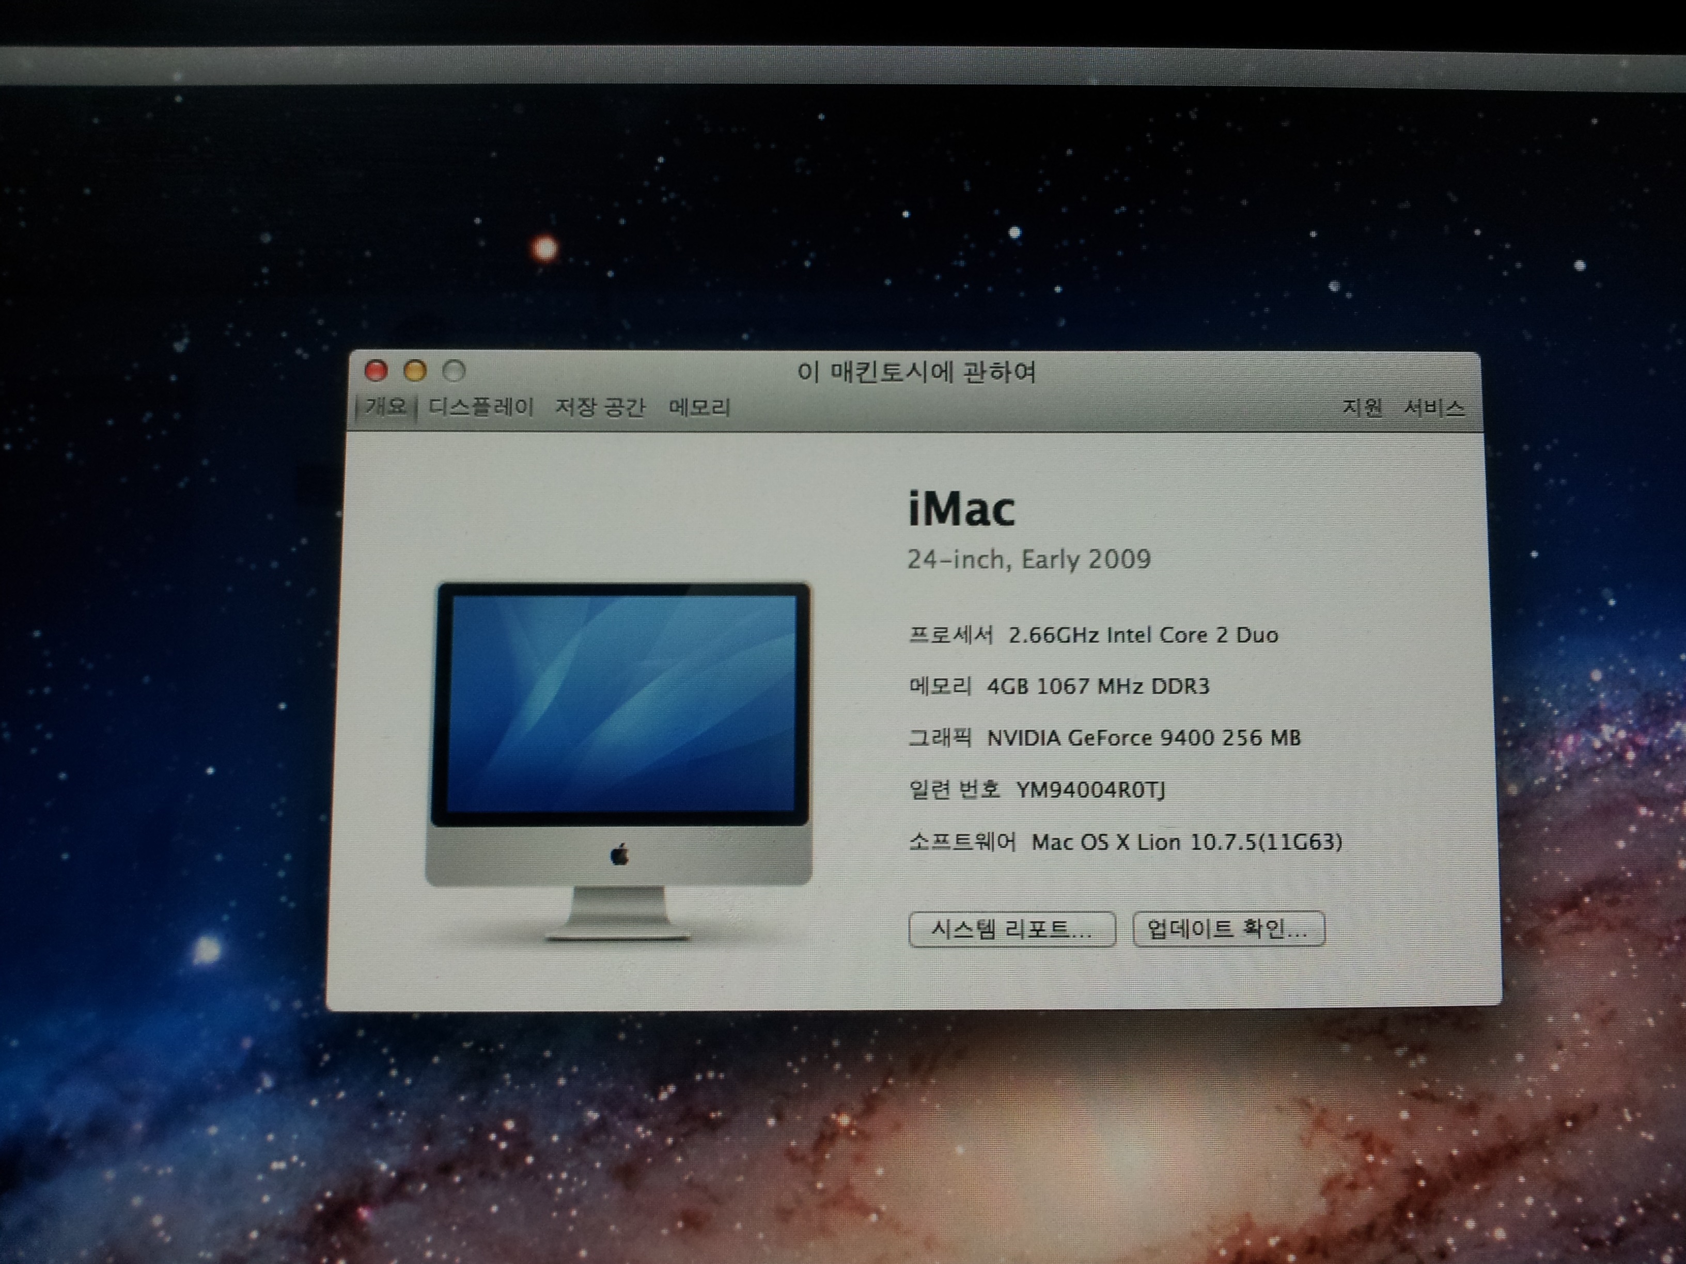Screen dimensions: 1686x1264
Task: Click the 시스템 리포트... button
Action: click(1011, 929)
